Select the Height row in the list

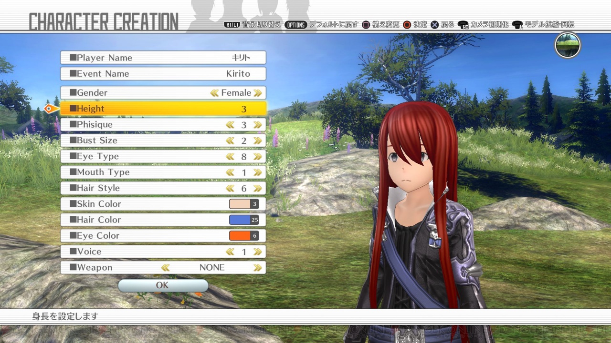(x=163, y=109)
